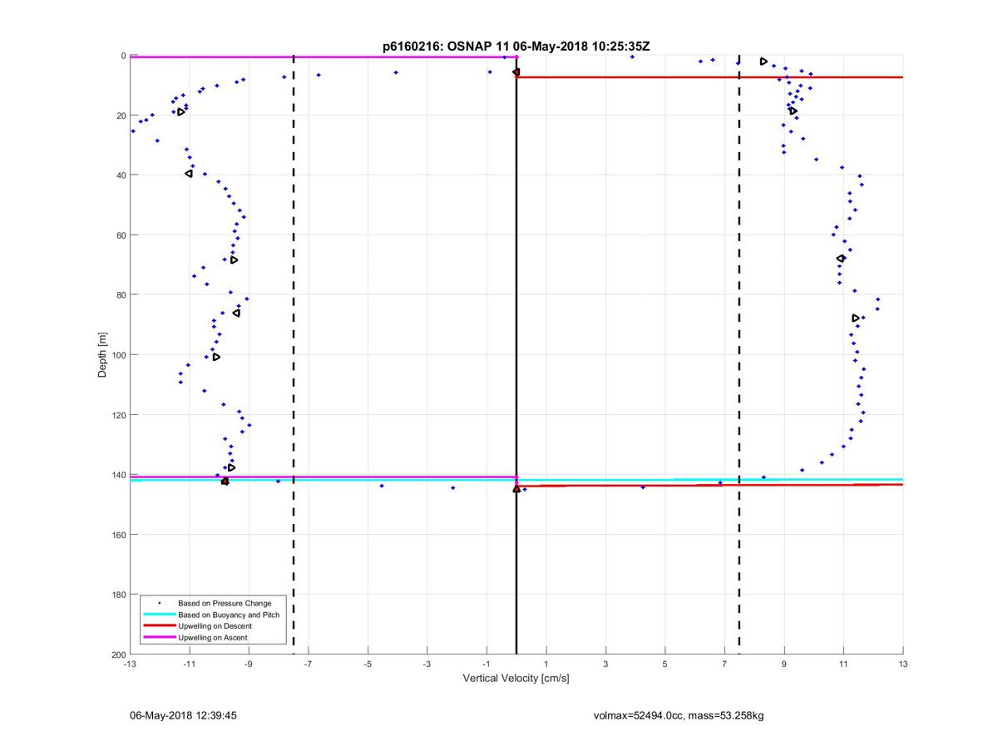Click the red line sample in legend
Viewport: 998px width, 736px height.
tap(160, 625)
